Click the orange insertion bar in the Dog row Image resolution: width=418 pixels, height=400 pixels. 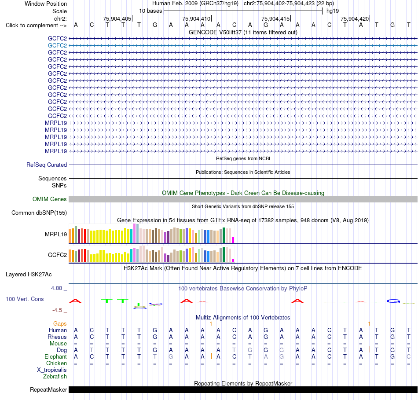[x=370, y=349]
